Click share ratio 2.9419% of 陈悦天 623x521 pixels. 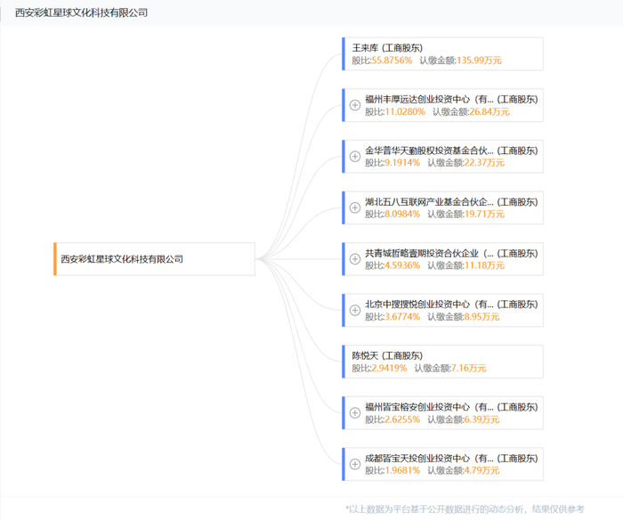pos(390,368)
